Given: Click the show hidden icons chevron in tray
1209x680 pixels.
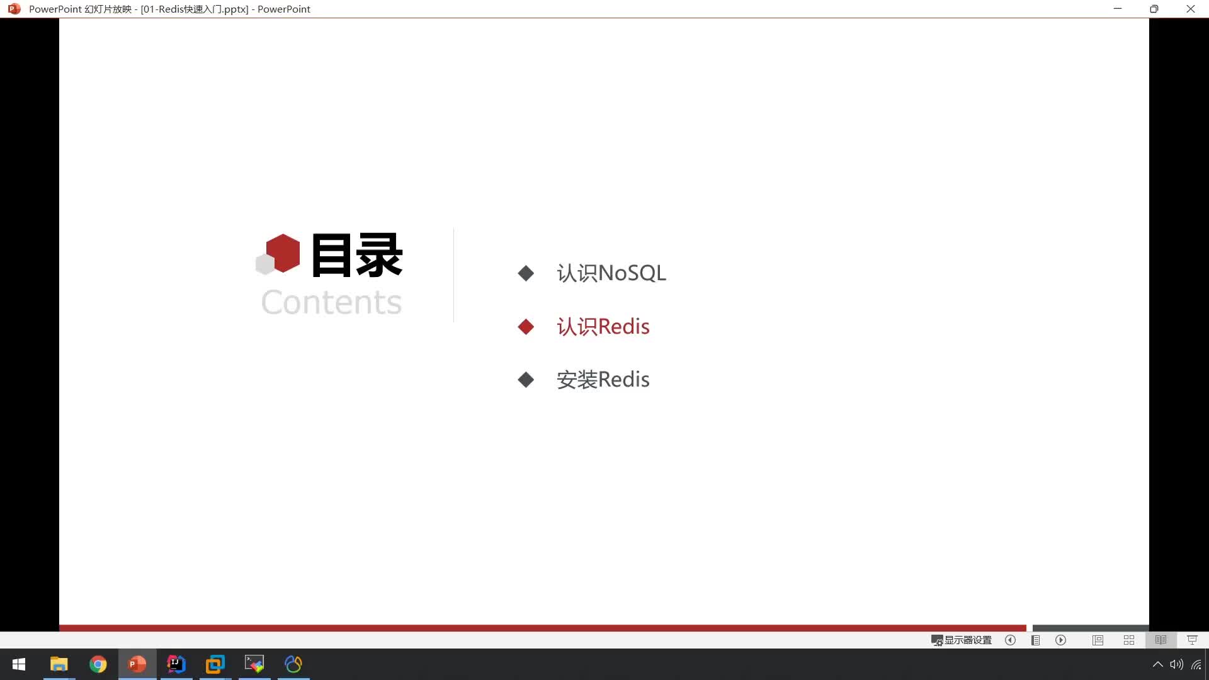Looking at the screenshot, I should coord(1157,664).
